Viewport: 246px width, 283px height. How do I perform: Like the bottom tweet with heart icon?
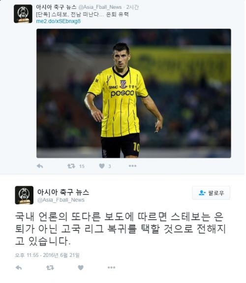pyautogui.click(x=81, y=267)
